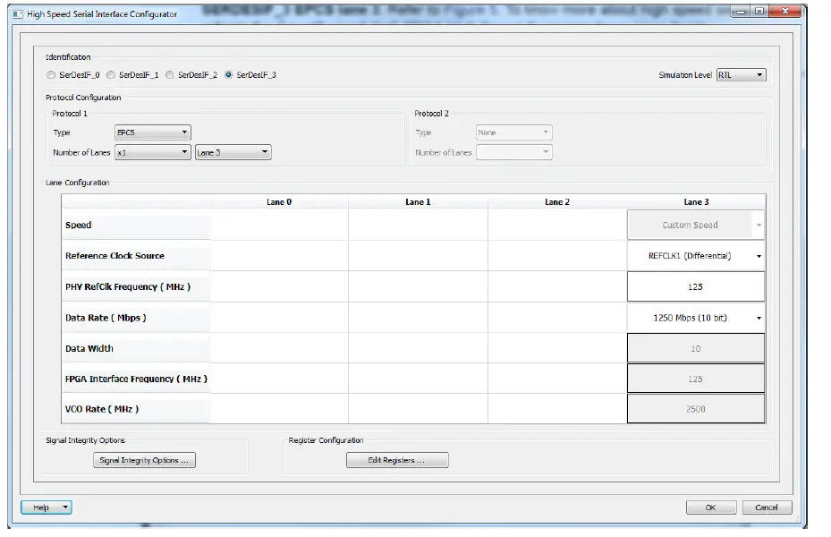Viewport: 831px width, 537px height.
Task: Open the Data Rate 1250 Mbps dropdown
Action: [695, 316]
